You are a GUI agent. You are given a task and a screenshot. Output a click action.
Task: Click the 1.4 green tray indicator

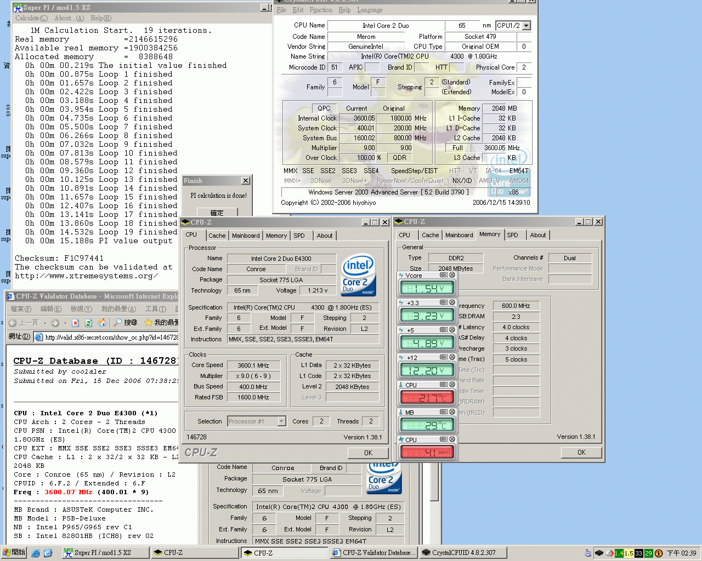619,553
